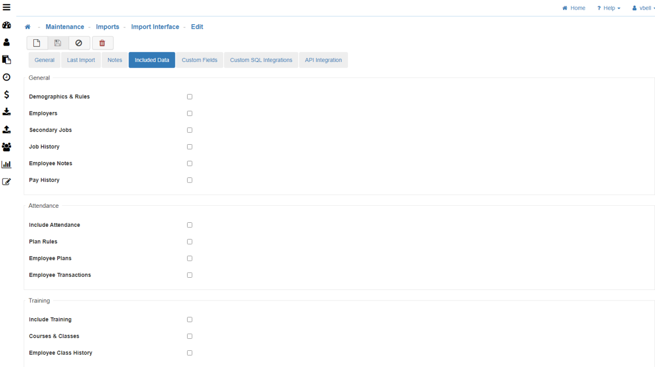Click the dashboard gauge icon in sidebar
655x367 pixels.
[7, 25]
